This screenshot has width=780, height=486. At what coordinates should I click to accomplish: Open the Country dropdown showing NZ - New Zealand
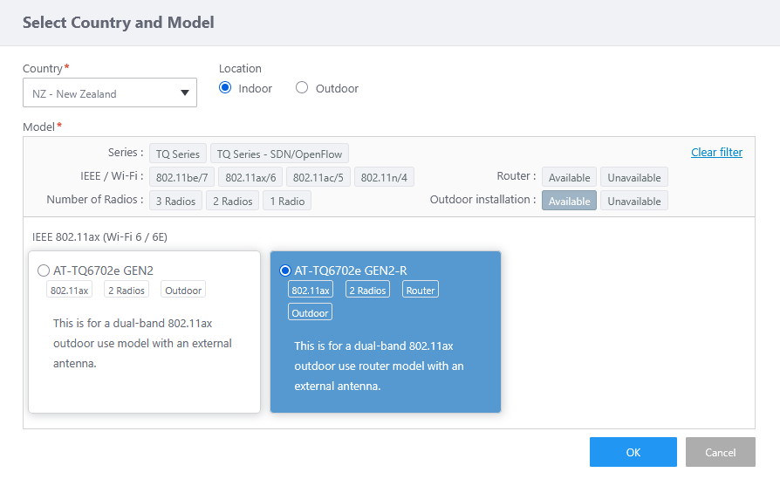click(x=109, y=92)
